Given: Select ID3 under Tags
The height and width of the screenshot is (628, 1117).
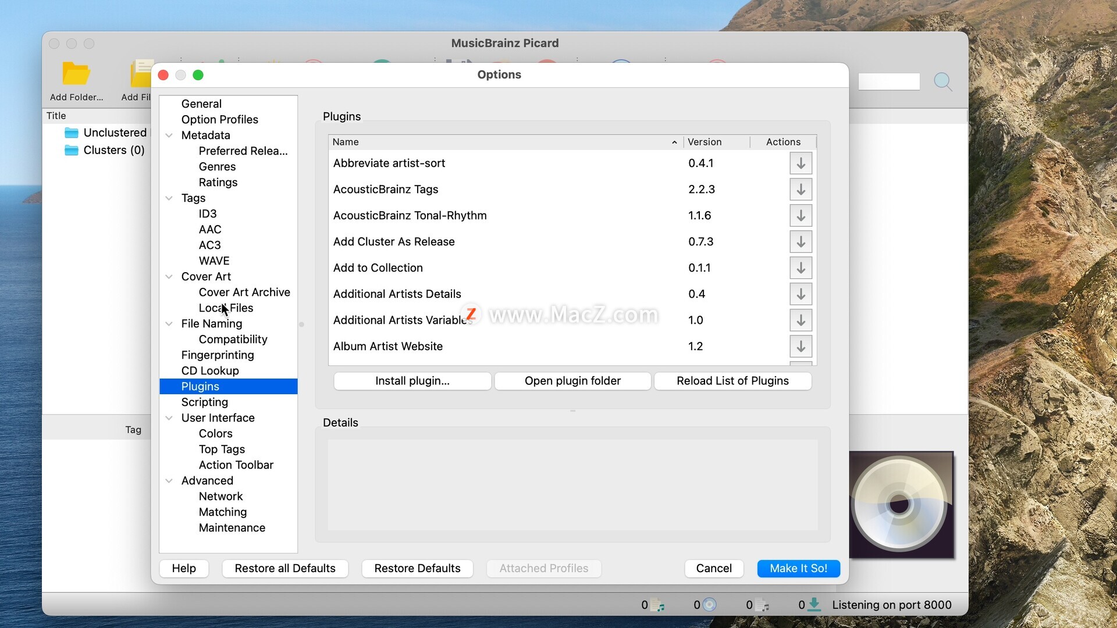Looking at the screenshot, I should tap(208, 214).
